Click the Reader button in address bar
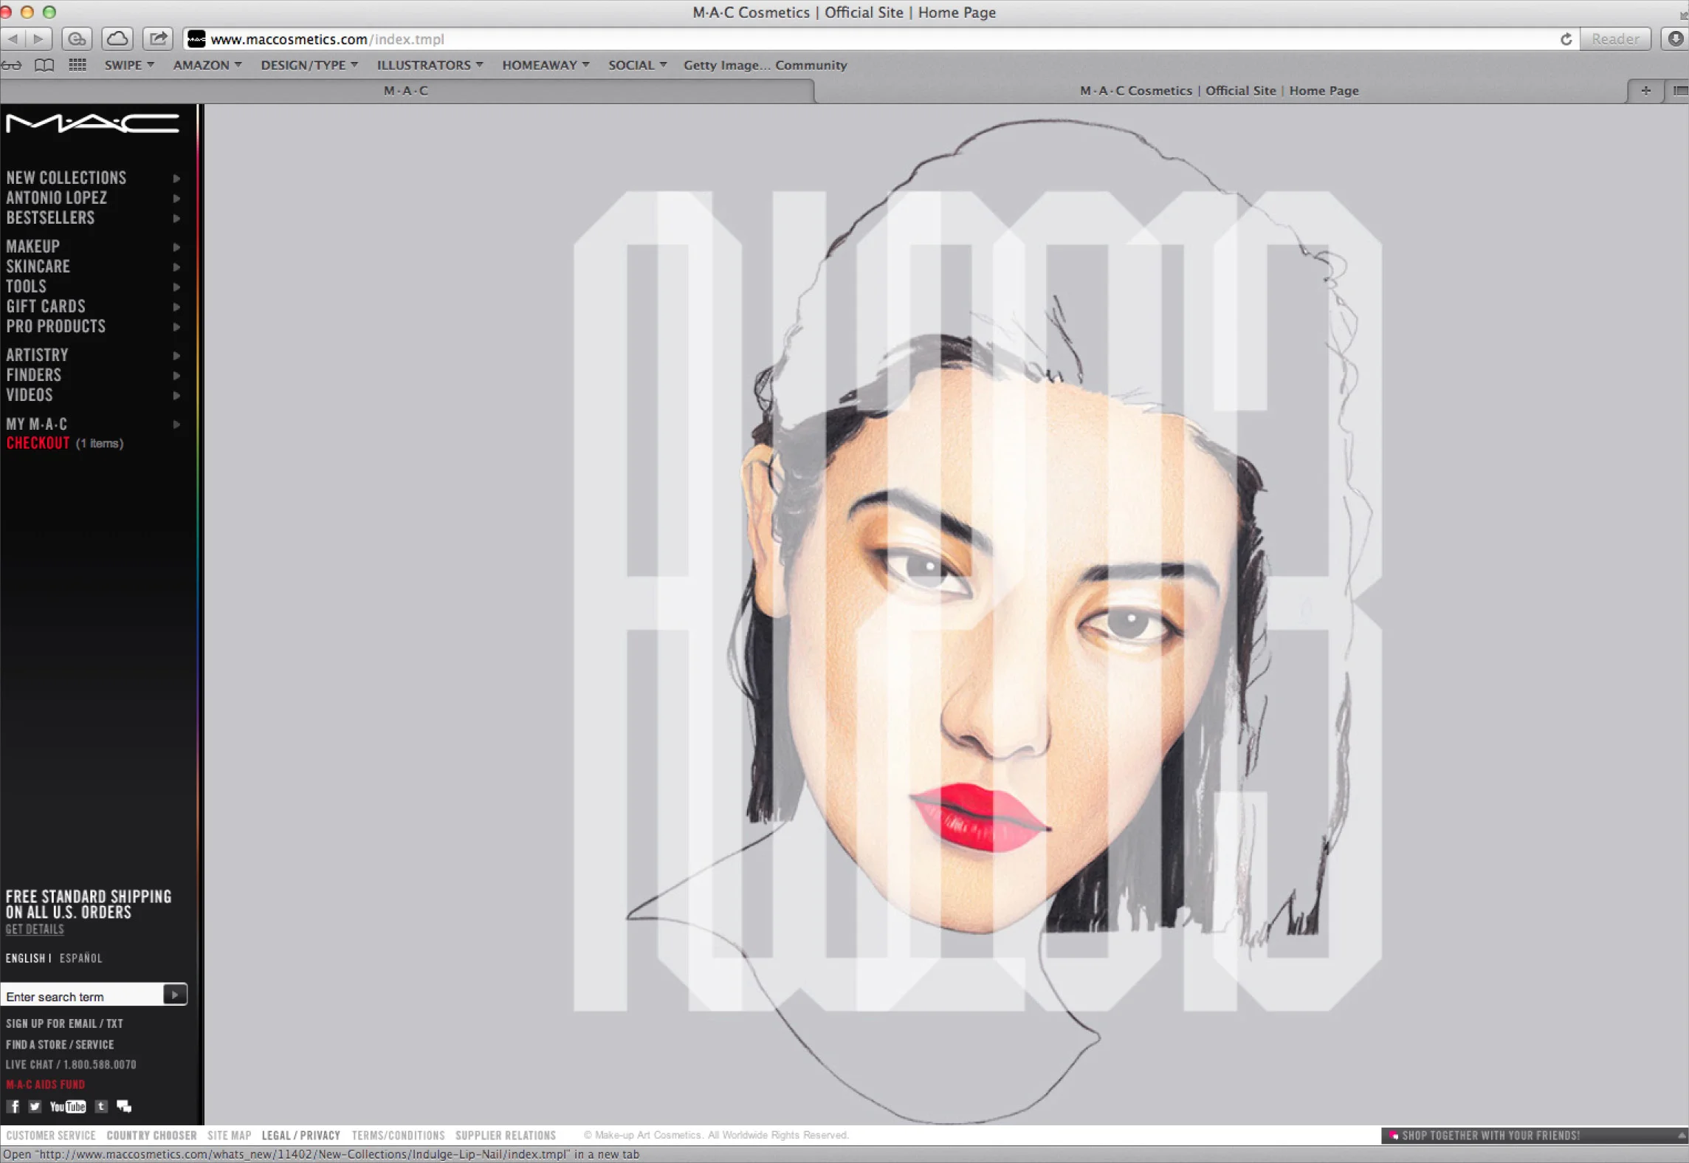The width and height of the screenshot is (1689, 1163). click(x=1614, y=39)
